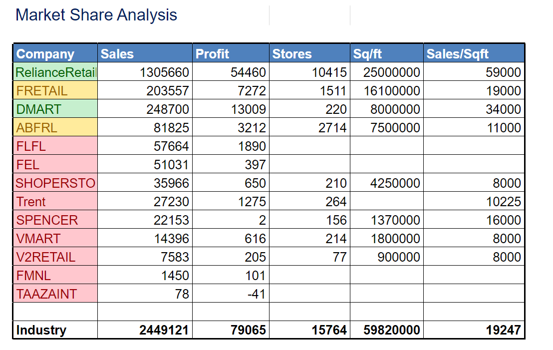The width and height of the screenshot is (553, 350).
Task: Click Sq/ft value 4250000
Action: 395,183
